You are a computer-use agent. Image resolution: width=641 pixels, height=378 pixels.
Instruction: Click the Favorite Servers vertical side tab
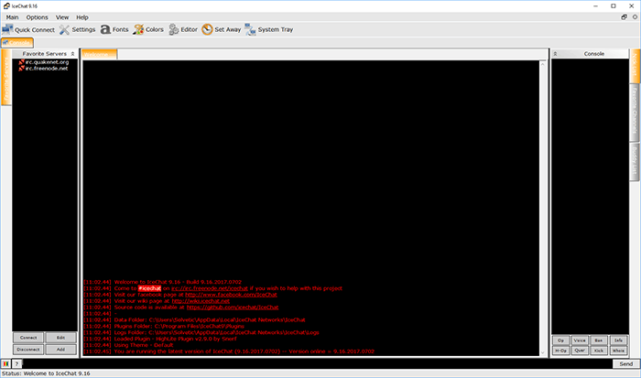[6, 78]
